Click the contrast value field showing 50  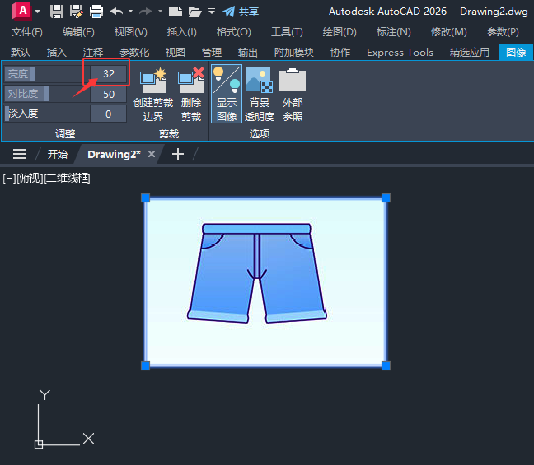tap(109, 94)
